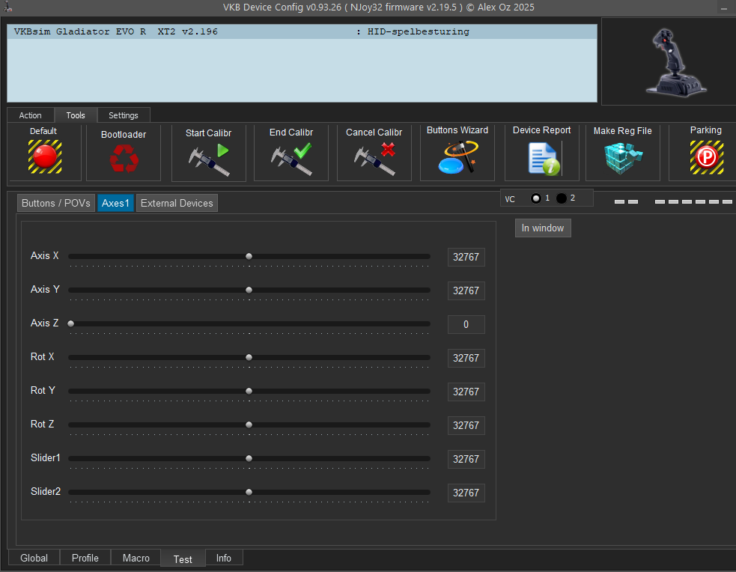Click the Rot Z value field

(466, 425)
